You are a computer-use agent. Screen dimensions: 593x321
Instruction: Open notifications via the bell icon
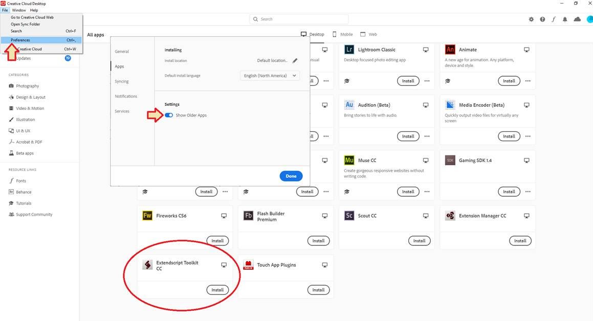pyautogui.click(x=564, y=19)
